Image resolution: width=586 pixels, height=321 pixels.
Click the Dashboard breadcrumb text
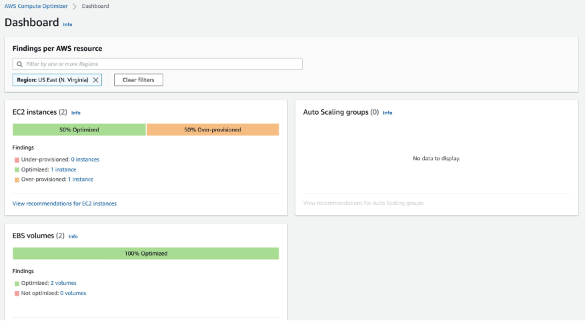[95, 6]
